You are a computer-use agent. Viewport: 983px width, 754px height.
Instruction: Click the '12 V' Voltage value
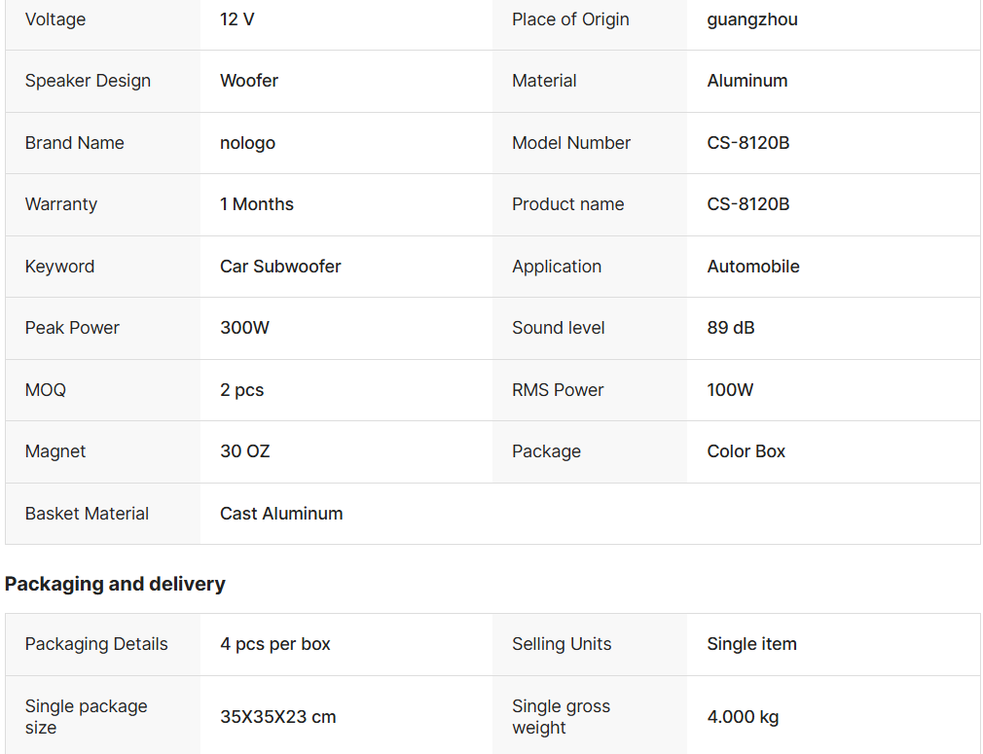pos(237,19)
